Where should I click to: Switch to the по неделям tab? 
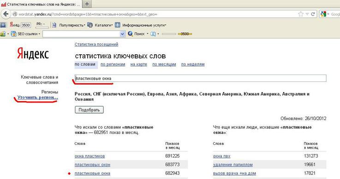[x=193, y=64]
